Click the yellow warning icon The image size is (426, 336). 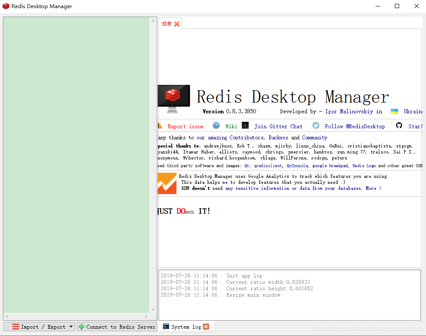tap(160, 125)
